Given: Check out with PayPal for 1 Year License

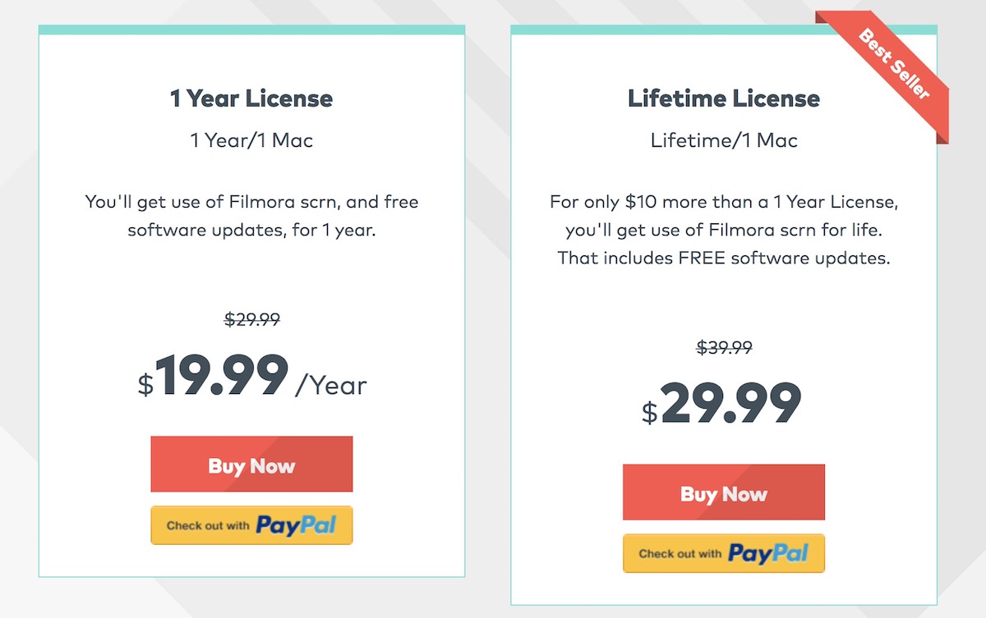Looking at the screenshot, I should pyautogui.click(x=251, y=525).
